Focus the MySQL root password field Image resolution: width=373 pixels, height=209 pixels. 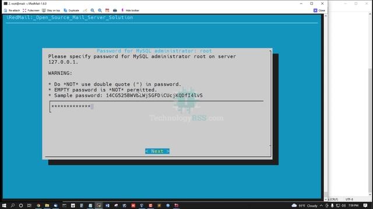156,106
